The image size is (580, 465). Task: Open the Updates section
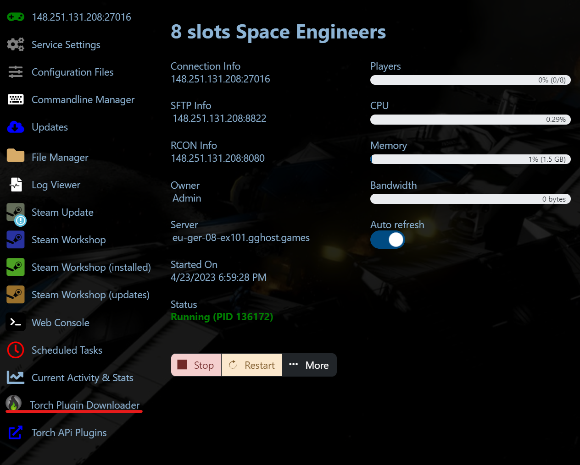50,127
